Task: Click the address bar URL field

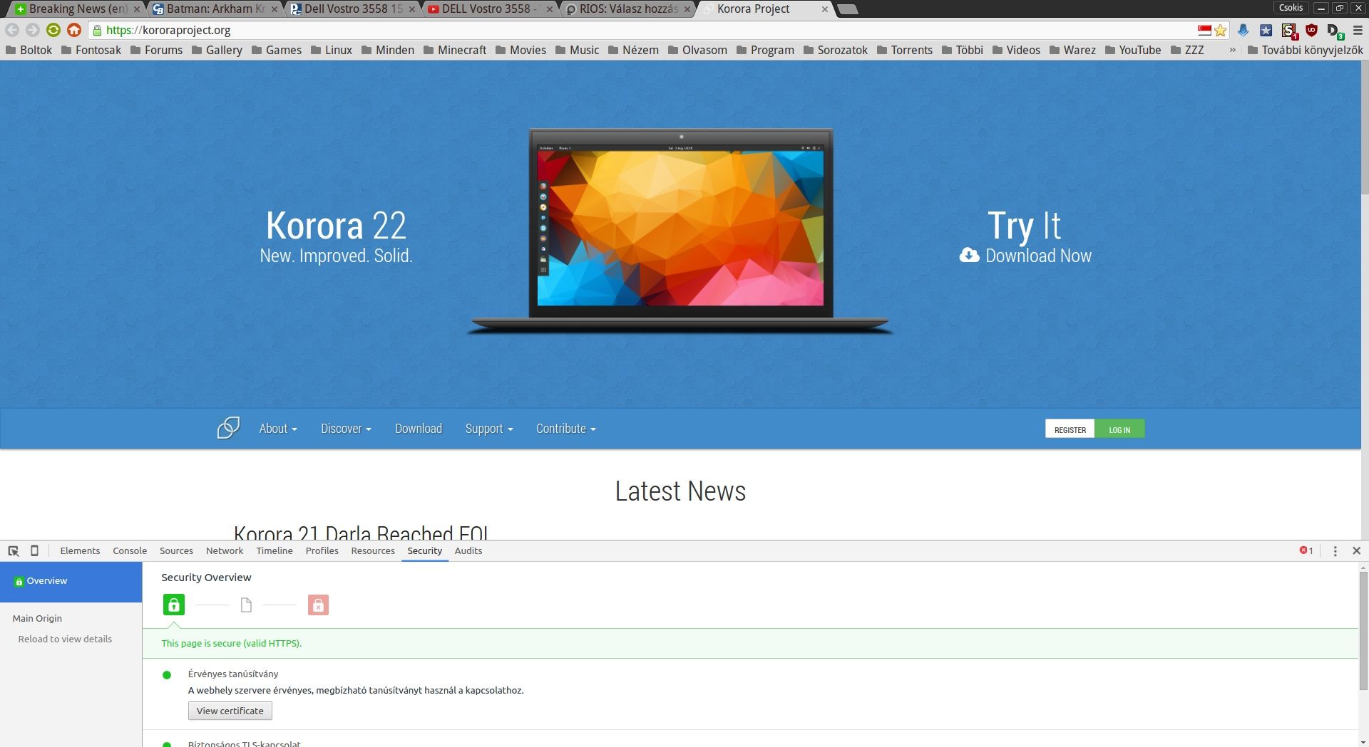Action: coord(642,31)
